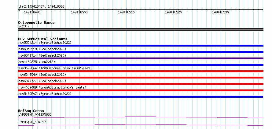Select the magenta LYPD6|NM_194317 transcript line
Viewport: 272px width, 129px height.
coord(141,125)
